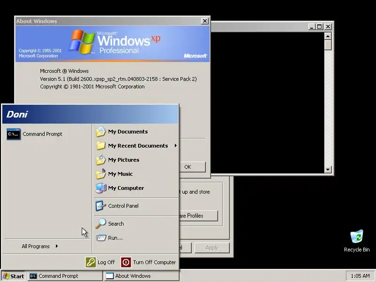
Task: Open the My Music icon
Action: click(101, 174)
